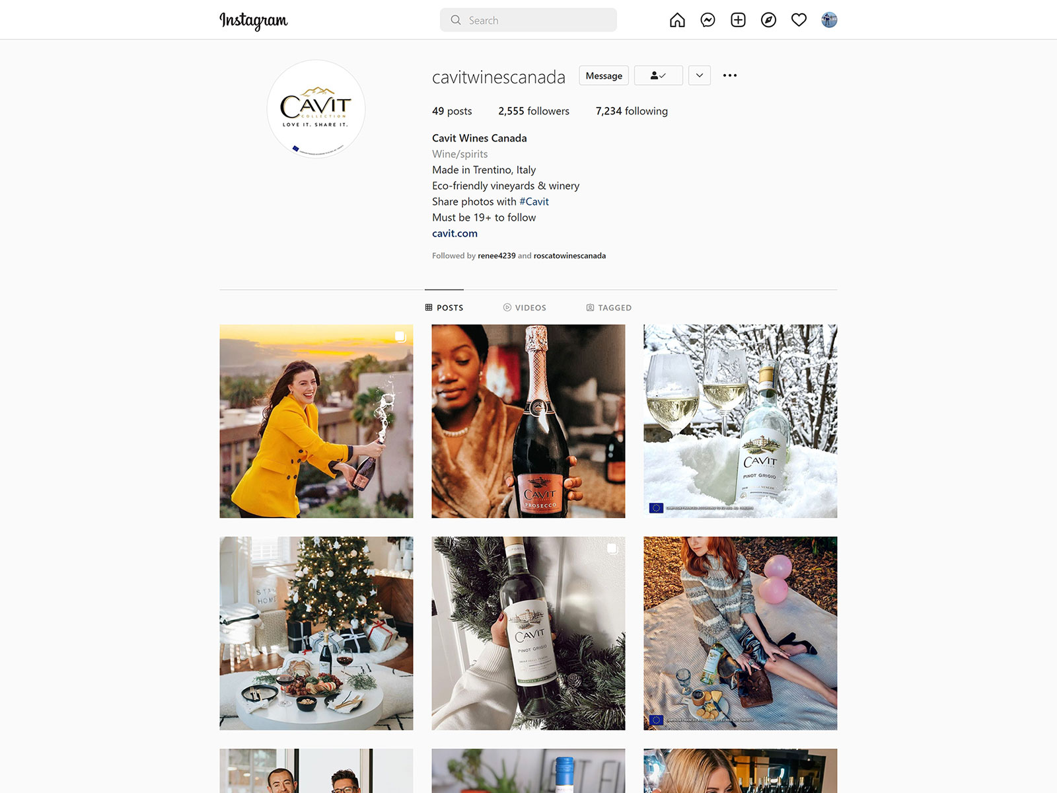Open the snowy Cavit Pinot Grigio post
The image size is (1057, 793).
[x=741, y=421]
